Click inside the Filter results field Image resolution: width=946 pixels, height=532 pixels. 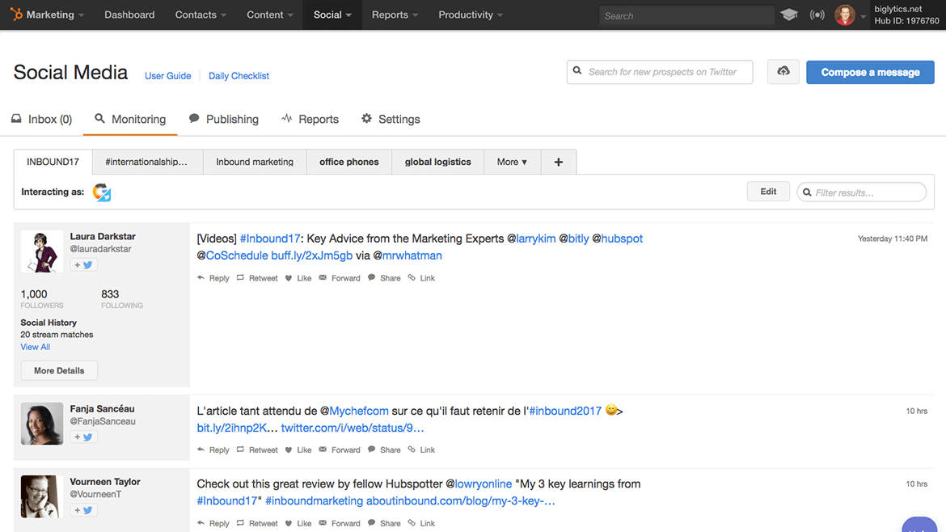(x=861, y=192)
